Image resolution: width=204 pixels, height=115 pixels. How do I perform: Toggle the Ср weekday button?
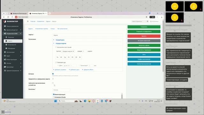[x=65, y=57]
